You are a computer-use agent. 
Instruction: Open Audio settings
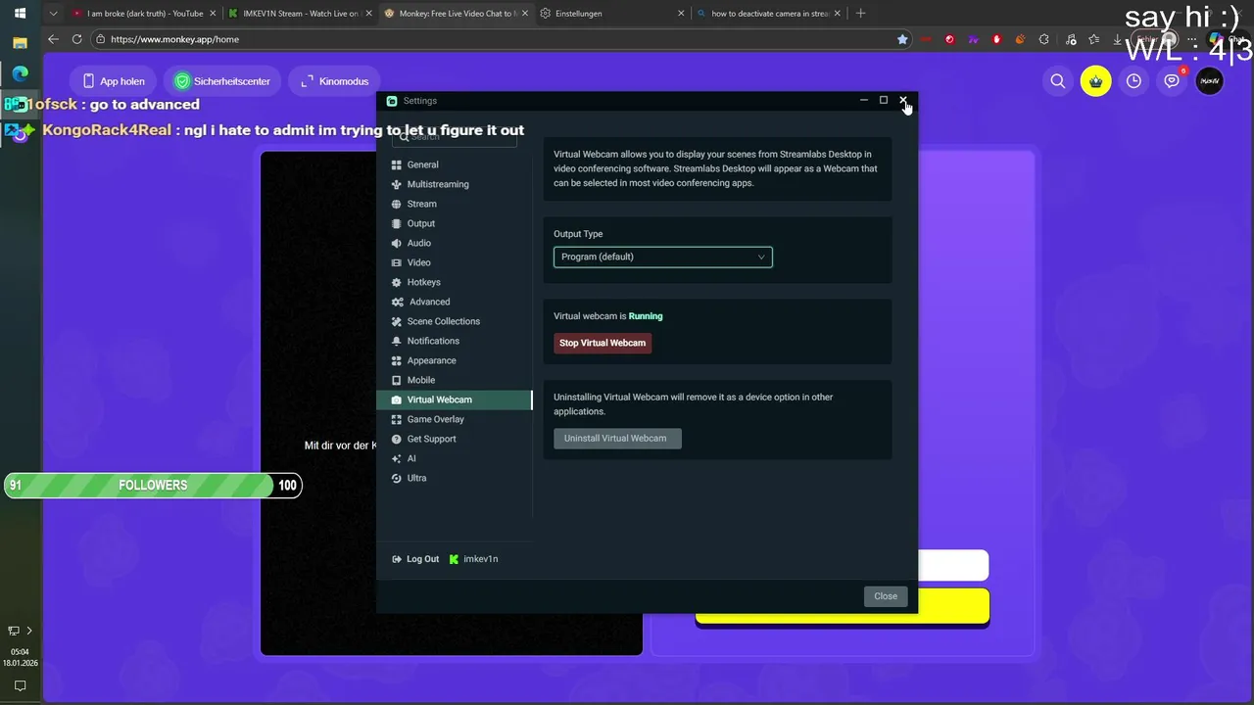coord(455,243)
